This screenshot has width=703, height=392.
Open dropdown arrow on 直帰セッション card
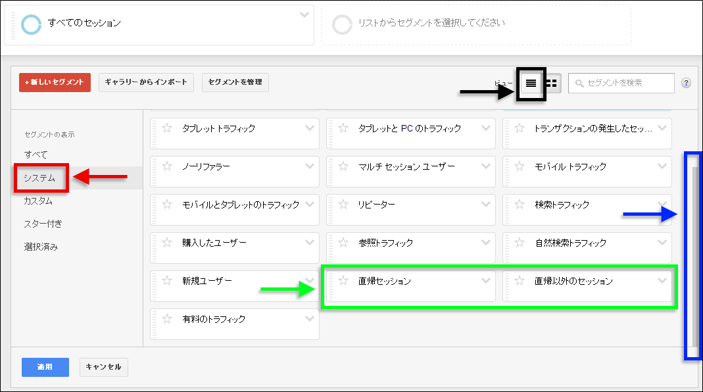[x=485, y=280]
